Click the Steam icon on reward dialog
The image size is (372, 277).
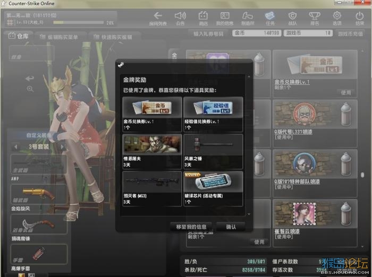pyautogui.click(x=121, y=64)
